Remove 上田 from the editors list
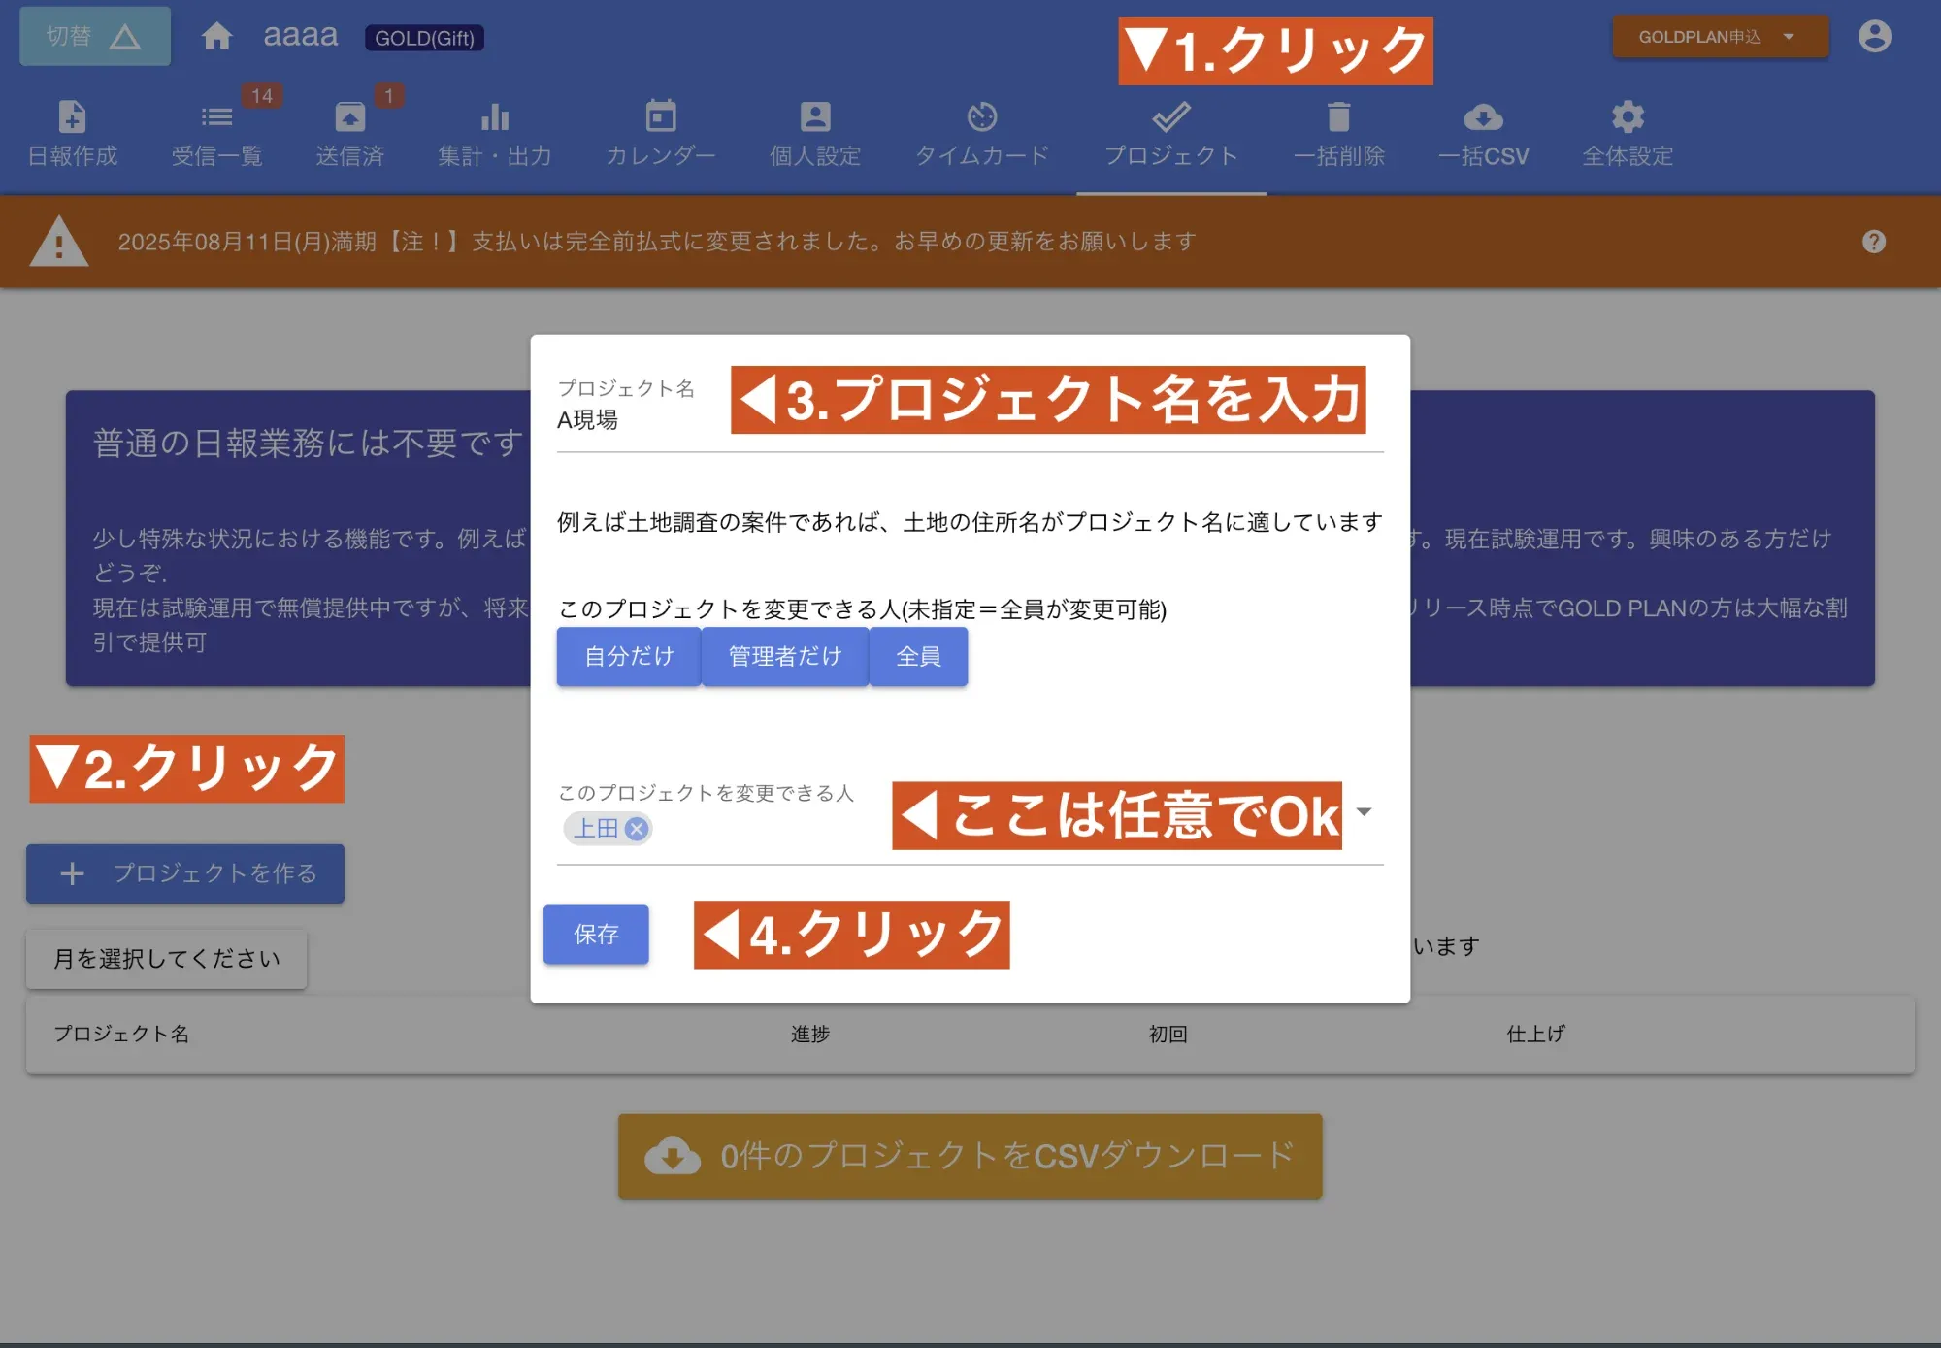1941x1348 pixels. [638, 828]
